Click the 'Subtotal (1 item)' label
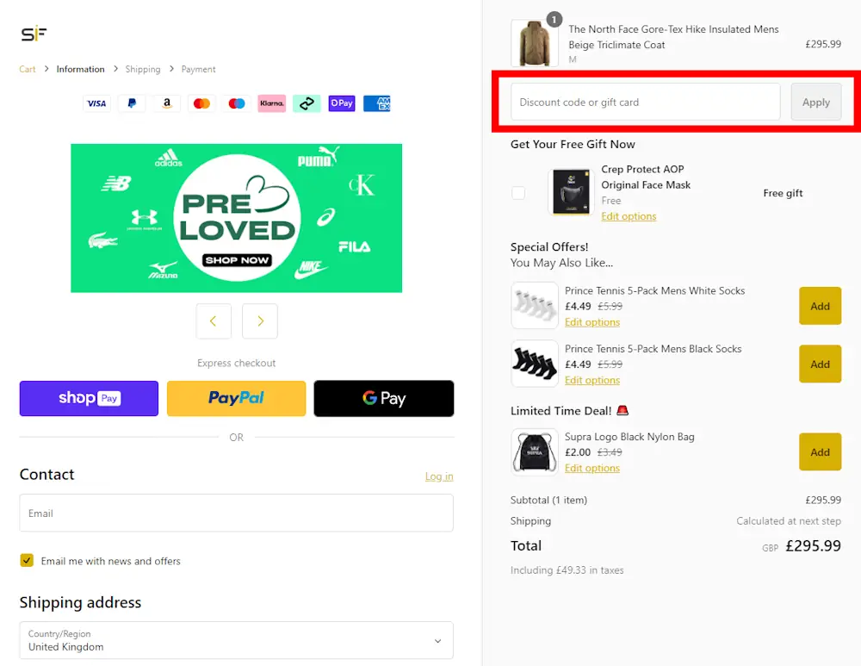 [548, 500]
